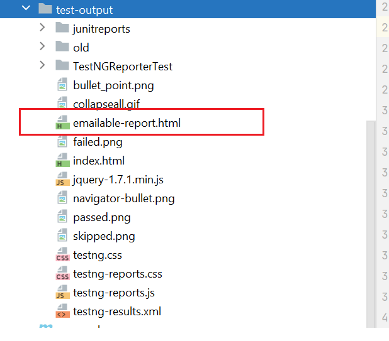Viewport: 389px width, 341px height.
Task: Select the failed.png file name
Action: pos(98,142)
